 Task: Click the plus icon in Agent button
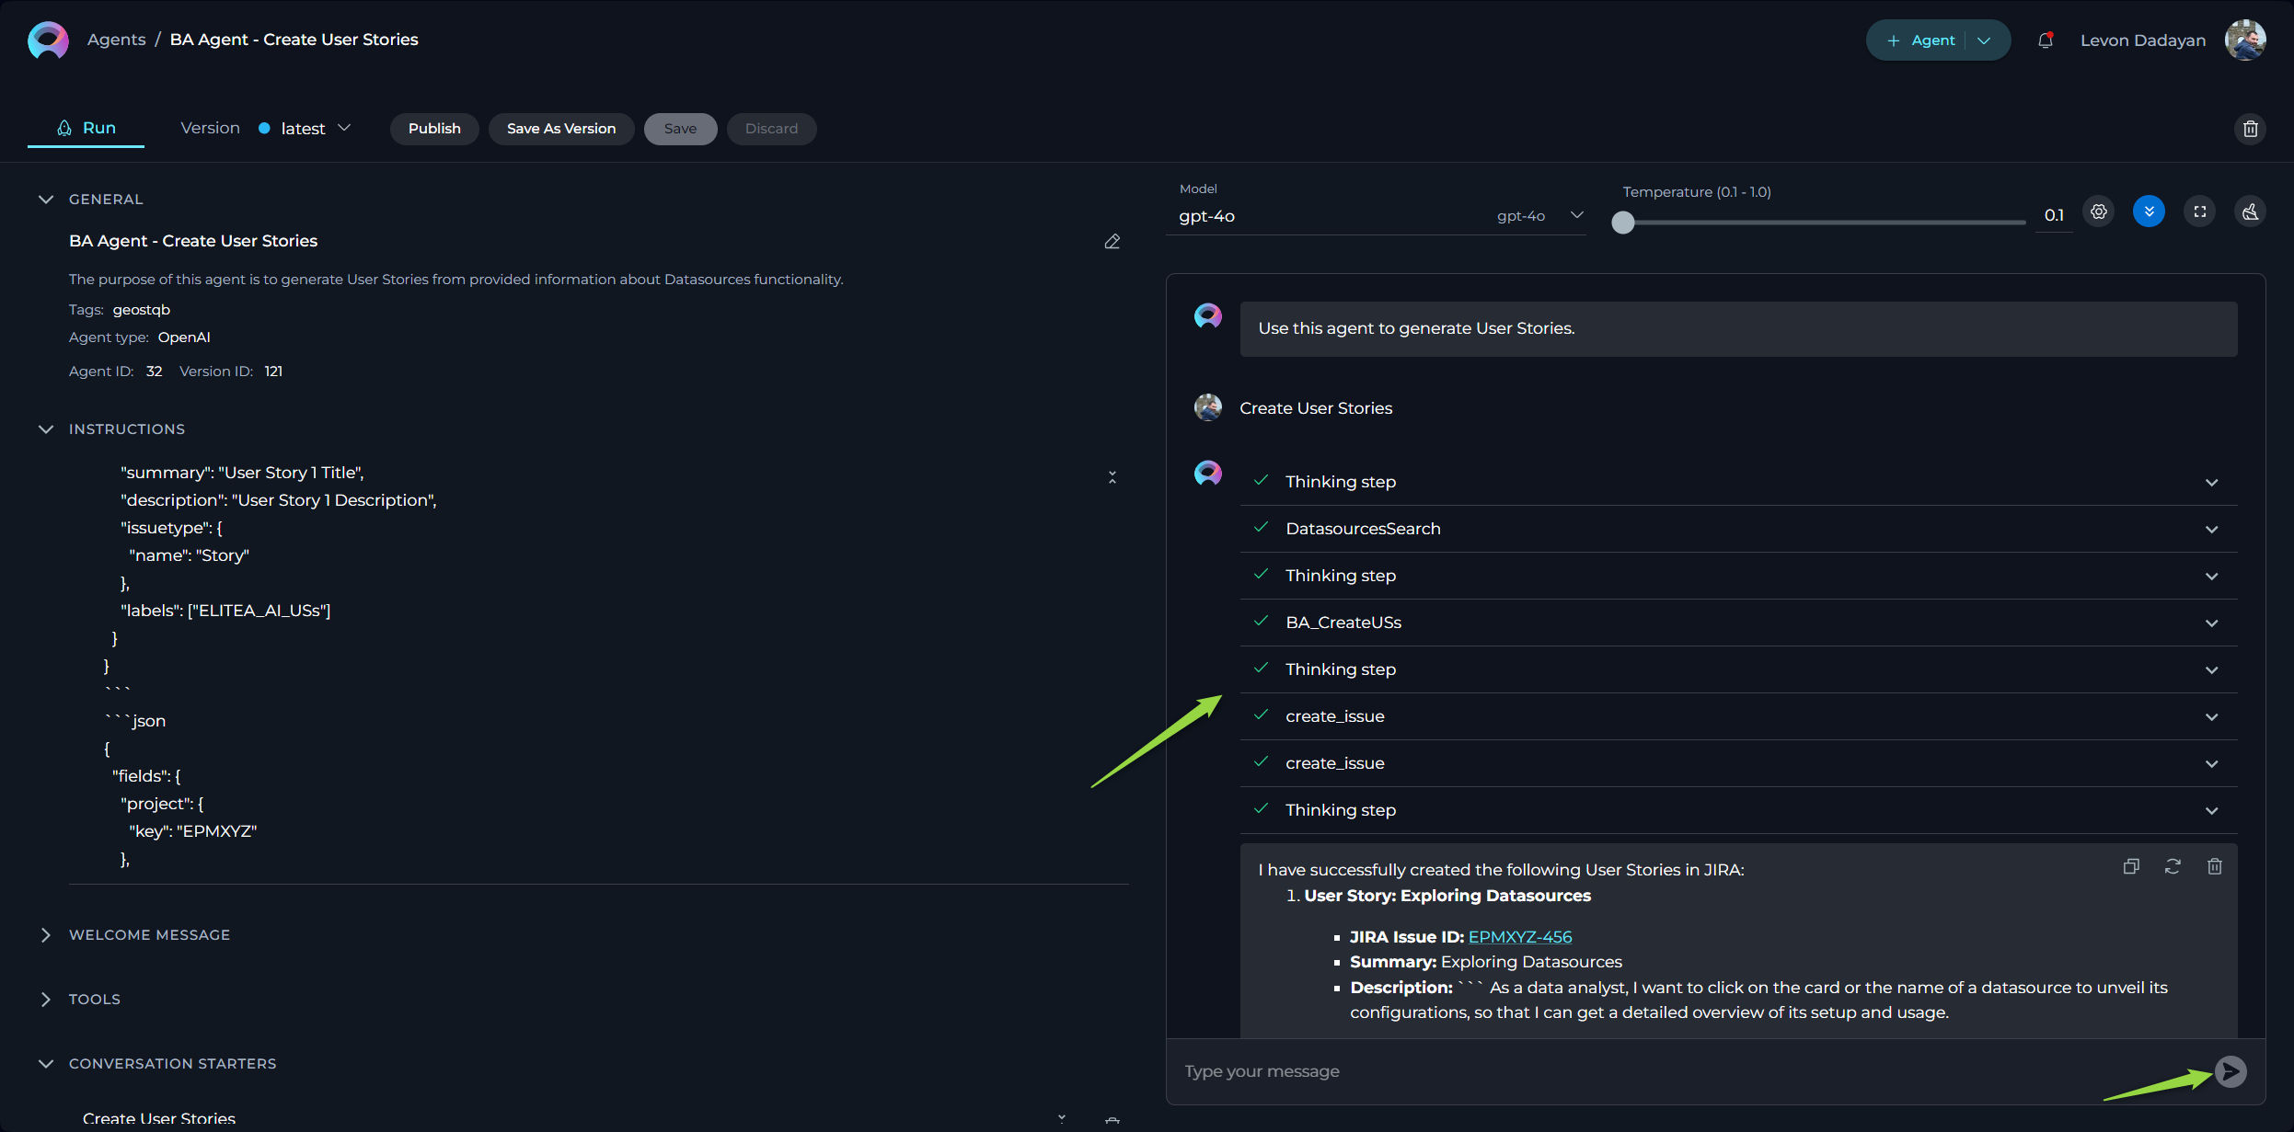click(x=1893, y=40)
